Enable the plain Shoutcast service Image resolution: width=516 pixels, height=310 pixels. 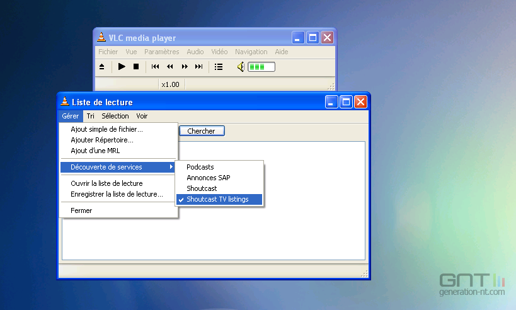[219, 188]
